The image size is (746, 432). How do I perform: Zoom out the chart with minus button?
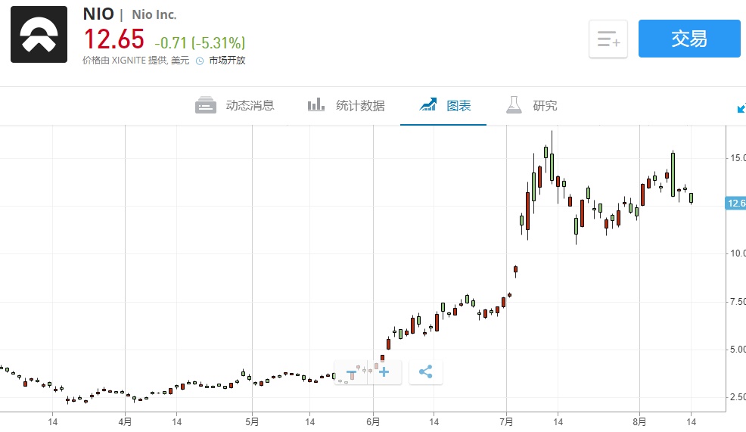[352, 372]
